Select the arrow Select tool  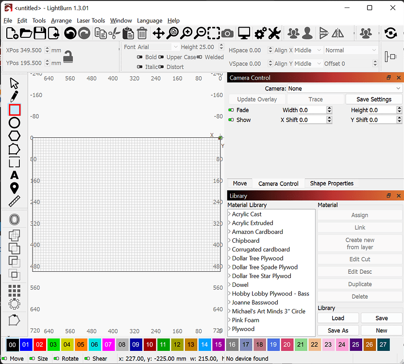14,83
